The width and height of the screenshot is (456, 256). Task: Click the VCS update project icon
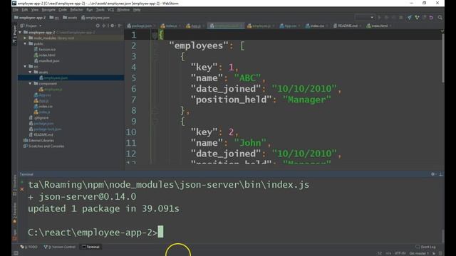click(410, 18)
